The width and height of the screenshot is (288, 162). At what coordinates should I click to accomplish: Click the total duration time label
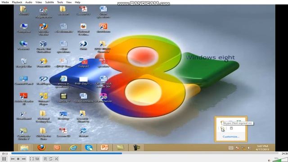[x=284, y=153]
